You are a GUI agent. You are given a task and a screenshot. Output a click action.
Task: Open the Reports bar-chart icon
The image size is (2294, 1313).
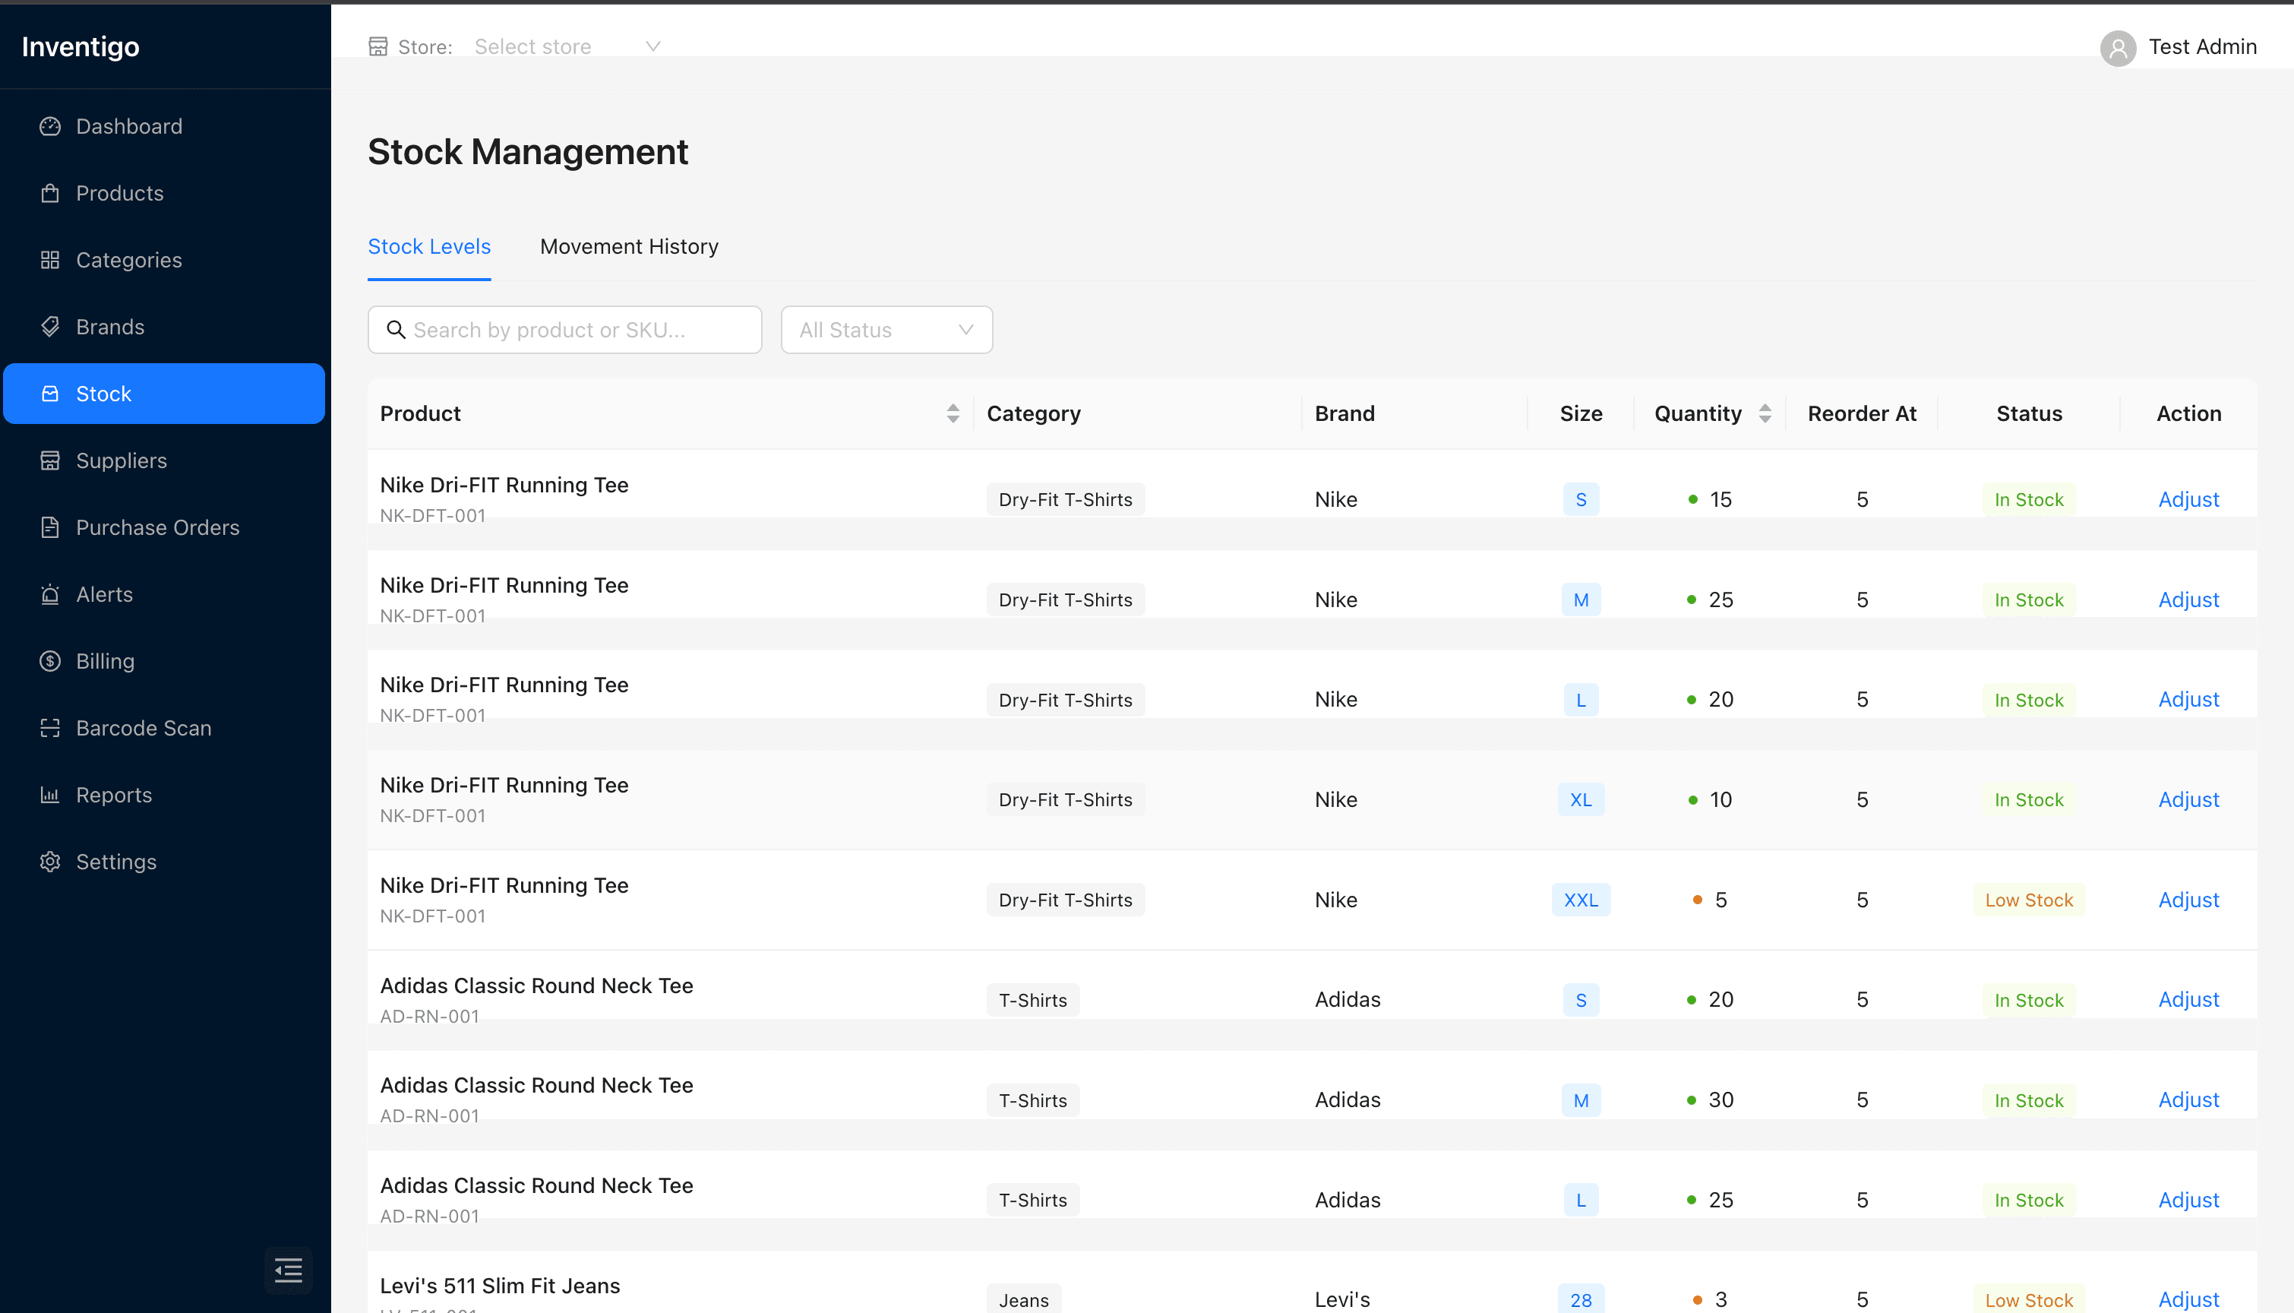tap(49, 795)
